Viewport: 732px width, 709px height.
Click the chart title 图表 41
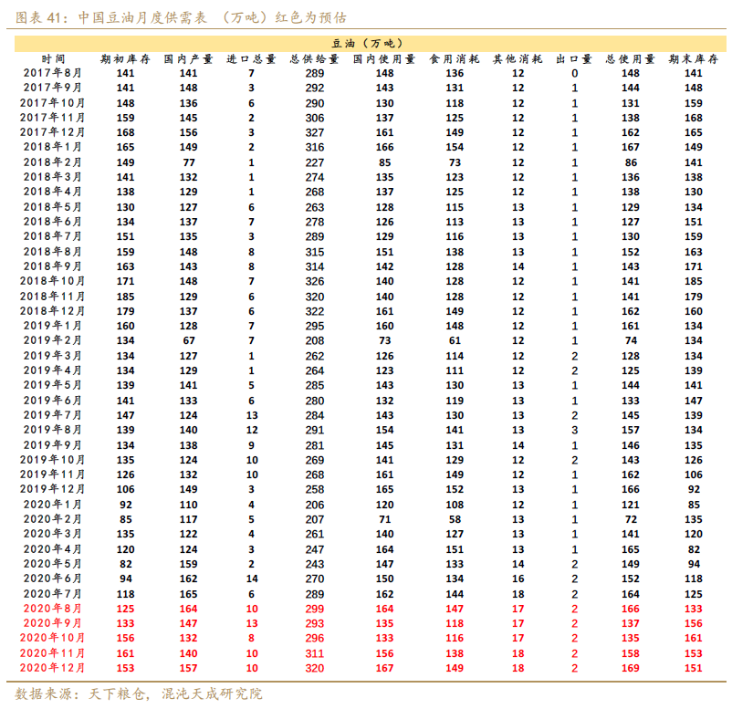coord(181,17)
